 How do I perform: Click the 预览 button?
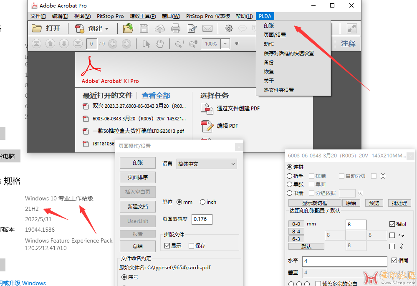(374, 203)
